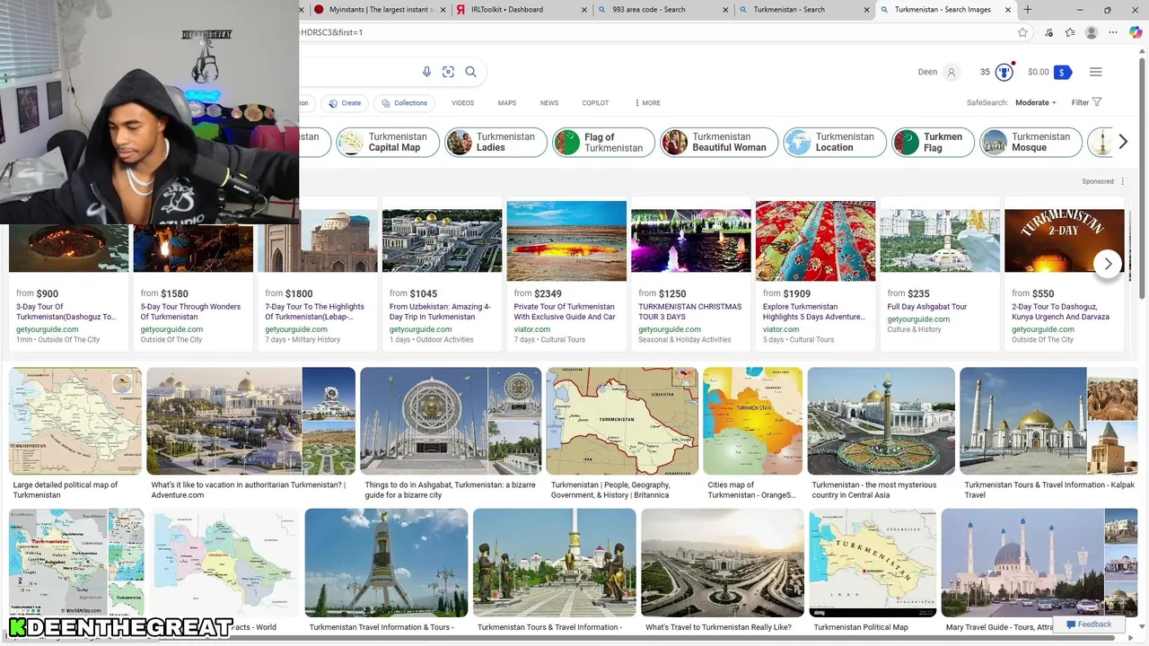Switch to the IRLToolkit Dashboard tab
Image resolution: width=1149 pixels, height=646 pixels.
[x=521, y=10]
